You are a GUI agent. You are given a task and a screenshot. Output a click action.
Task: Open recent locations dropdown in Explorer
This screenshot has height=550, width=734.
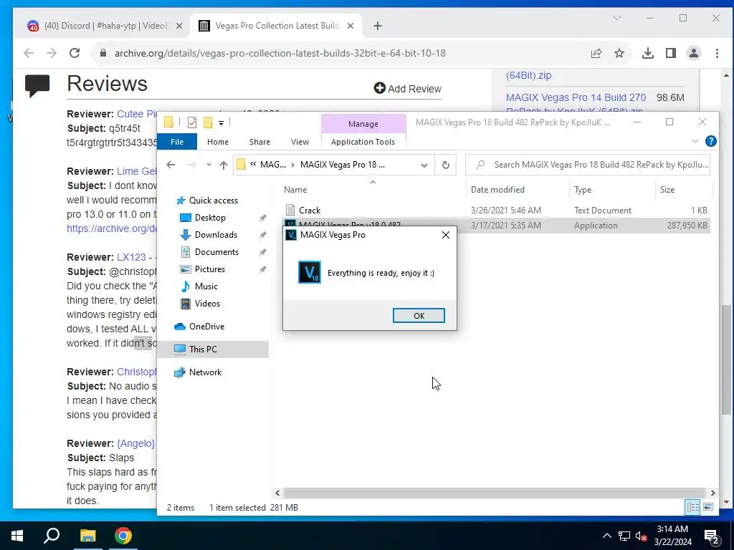(x=209, y=165)
